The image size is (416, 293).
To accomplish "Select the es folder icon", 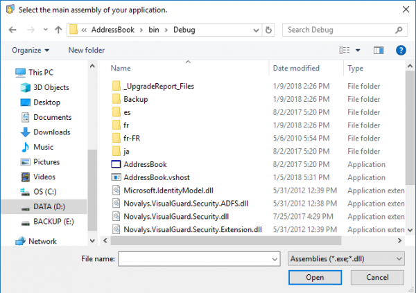I will point(116,112).
